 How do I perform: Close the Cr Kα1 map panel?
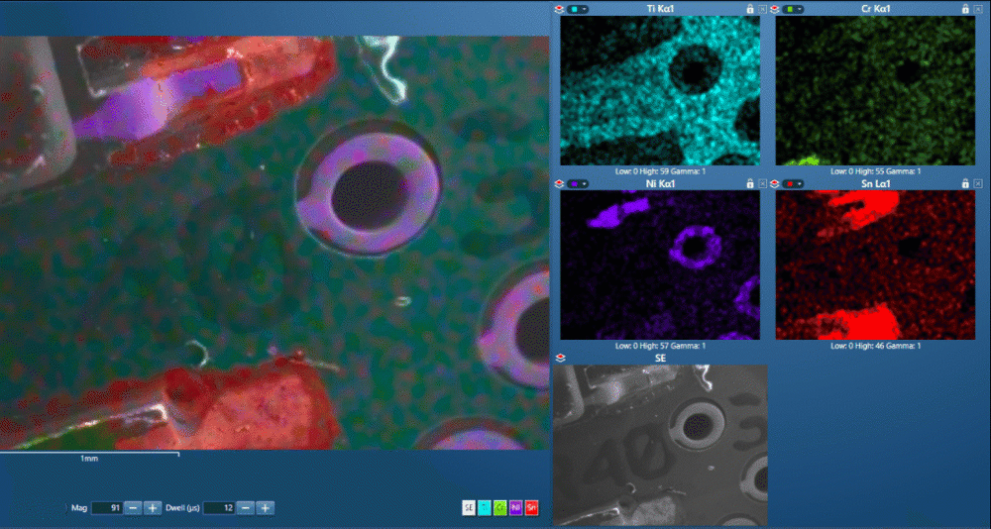(x=978, y=9)
